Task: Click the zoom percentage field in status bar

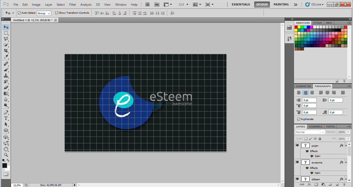Action: point(17,185)
